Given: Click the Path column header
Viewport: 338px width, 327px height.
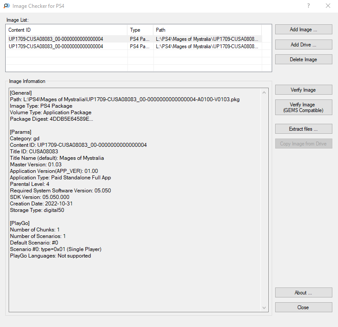Looking at the screenshot, I should click(x=208, y=30).
